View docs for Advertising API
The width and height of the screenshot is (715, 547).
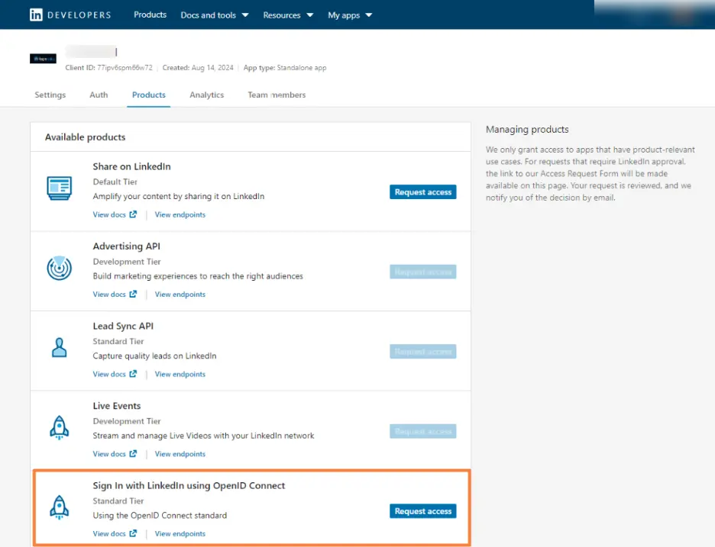(x=115, y=294)
